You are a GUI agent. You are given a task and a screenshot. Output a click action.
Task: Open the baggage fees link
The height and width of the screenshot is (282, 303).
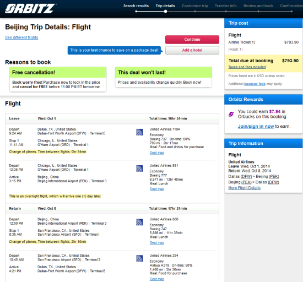click(x=255, y=84)
